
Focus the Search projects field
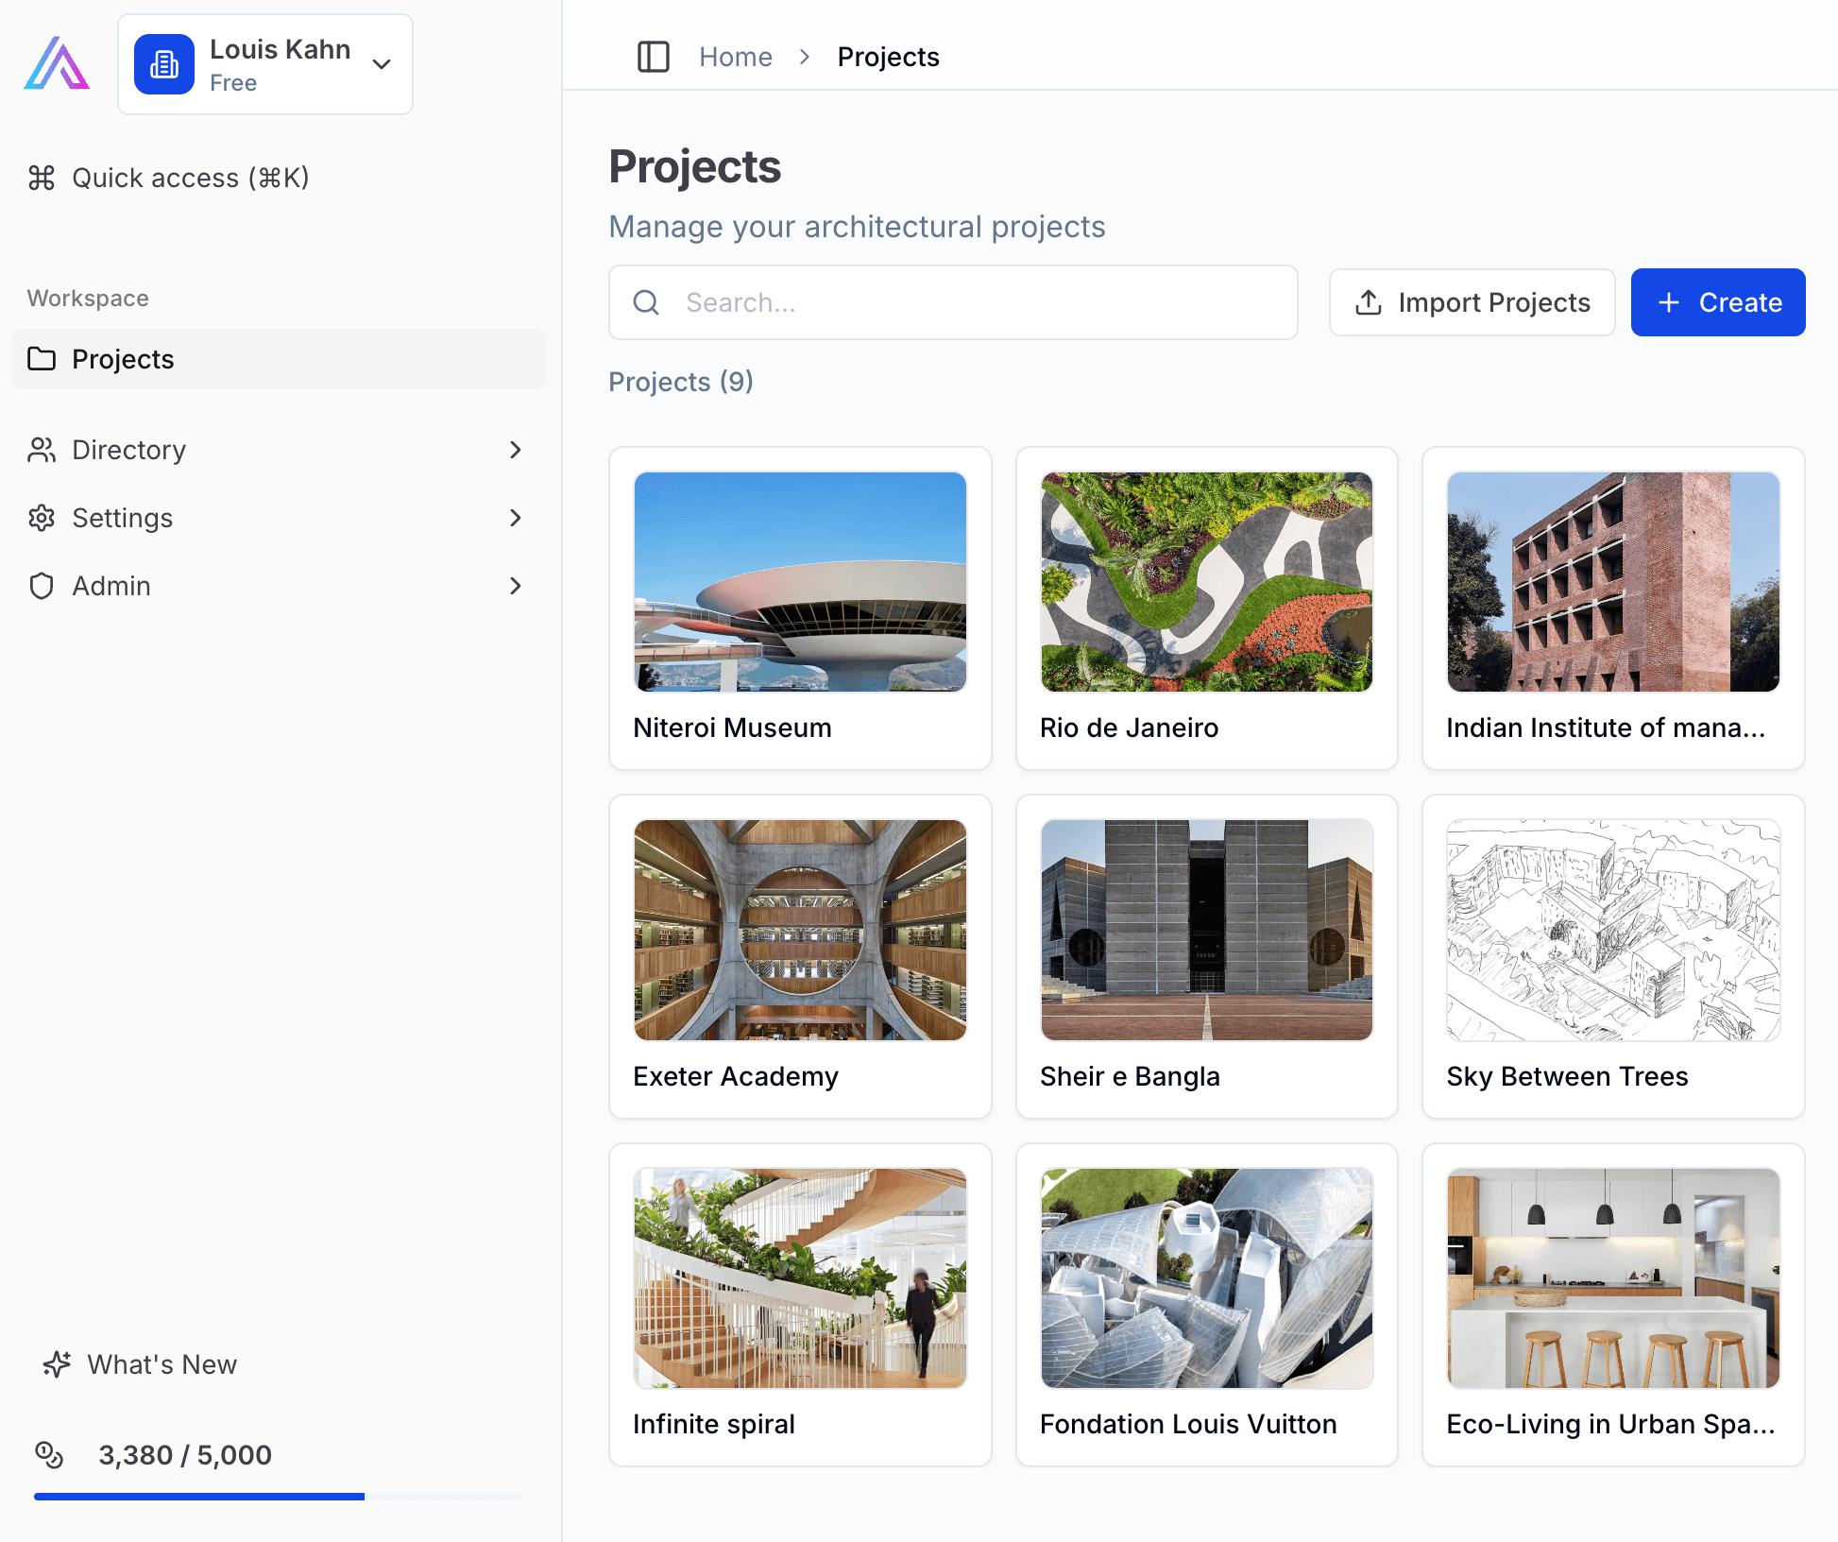click(x=953, y=302)
